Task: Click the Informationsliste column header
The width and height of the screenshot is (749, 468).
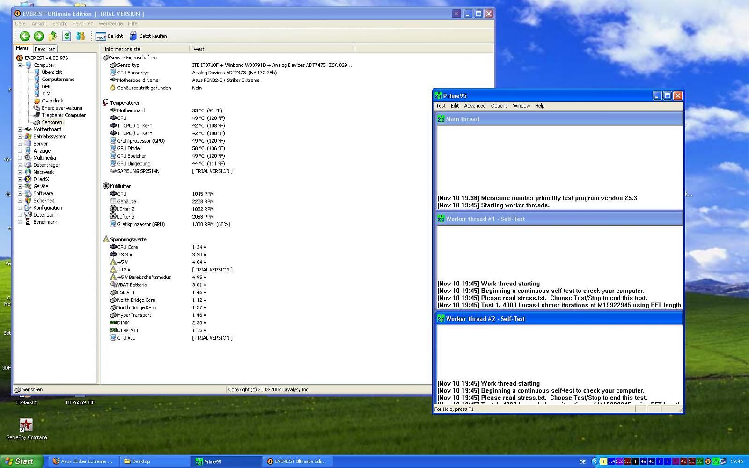Action: [145, 49]
